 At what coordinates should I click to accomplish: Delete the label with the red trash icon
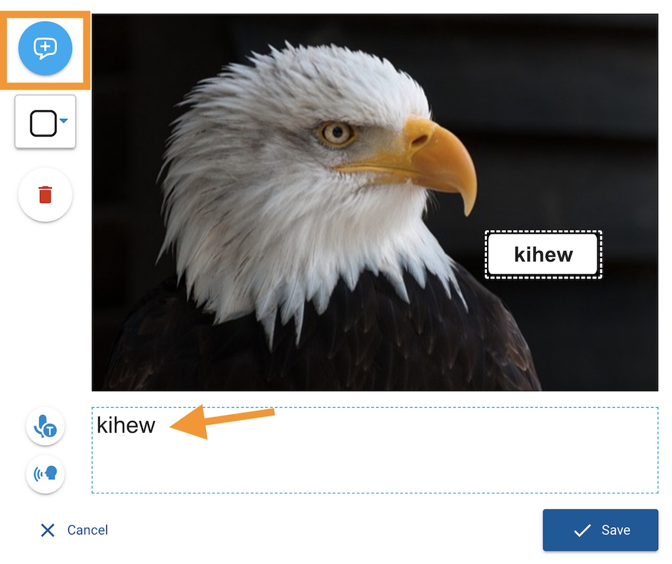45,195
